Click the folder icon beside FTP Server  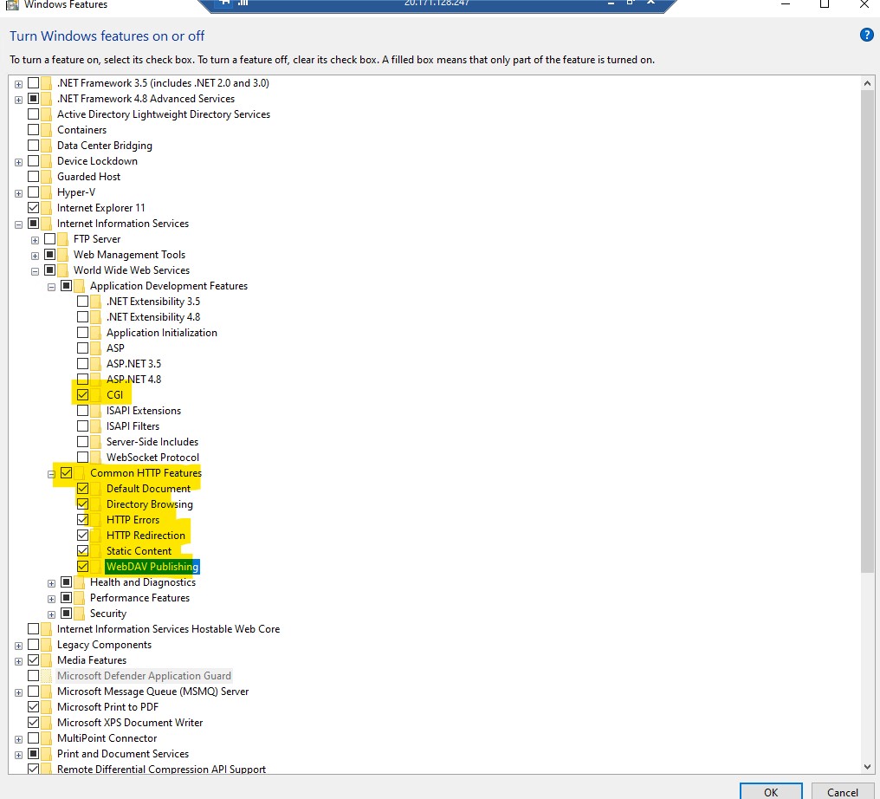click(x=62, y=239)
